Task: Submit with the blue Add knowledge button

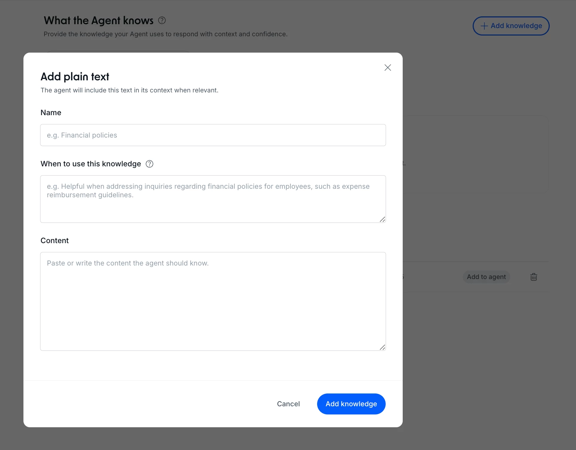Action: pos(351,404)
